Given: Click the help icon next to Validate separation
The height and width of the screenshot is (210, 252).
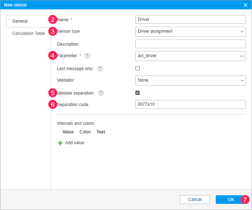Looking at the screenshot, I should [101, 93].
